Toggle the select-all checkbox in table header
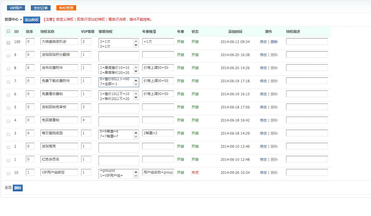 pyautogui.click(x=8, y=31)
